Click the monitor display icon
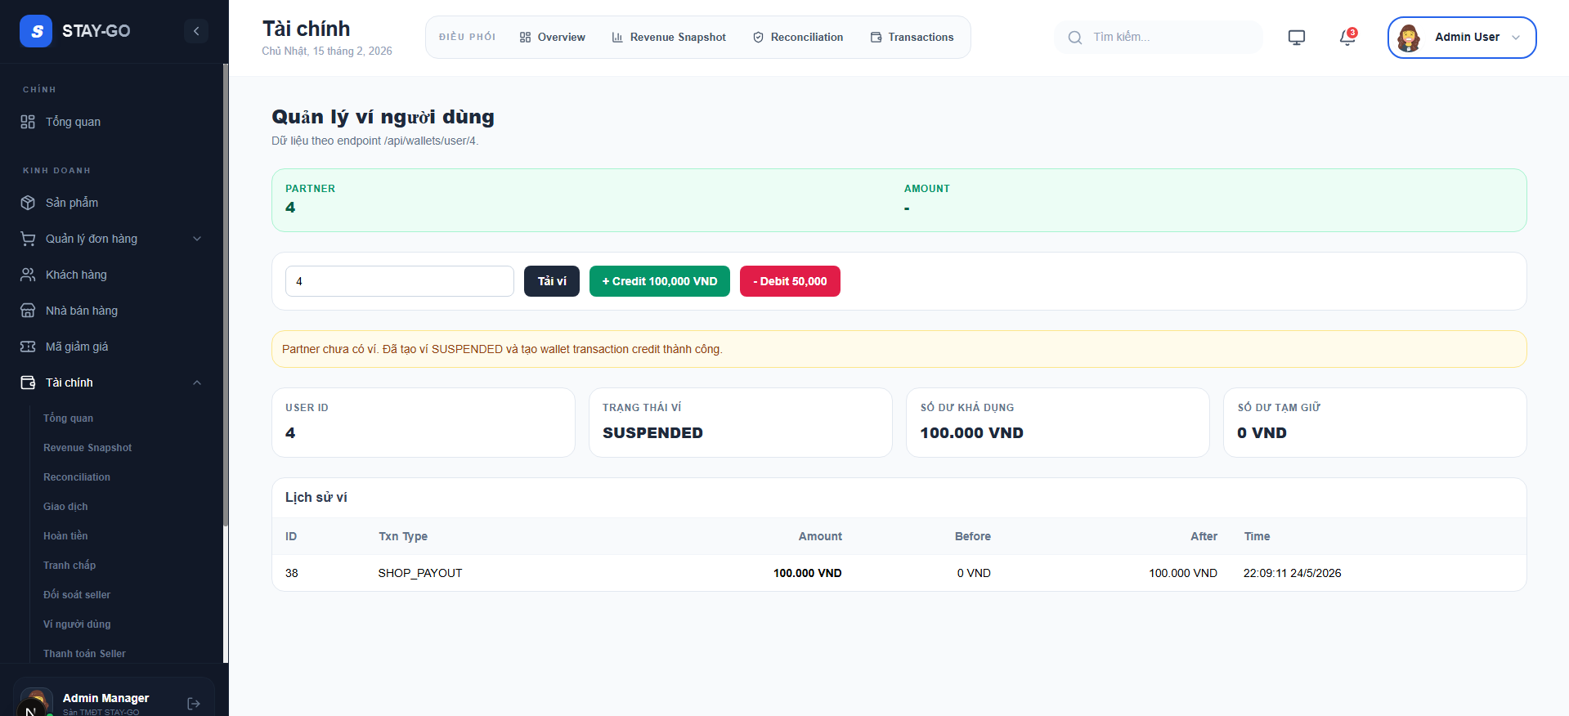 [1297, 38]
